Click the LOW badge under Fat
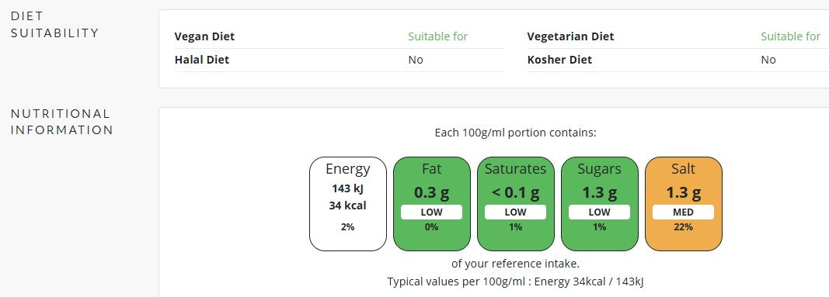829x297 pixels. coord(431,212)
